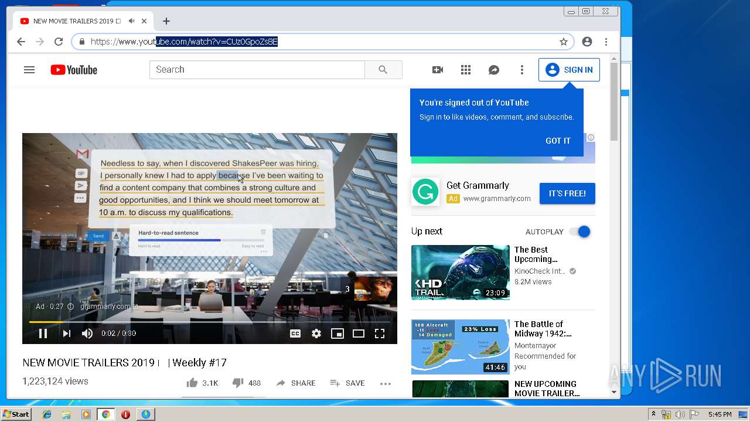750x422 pixels.
Task: Open File Explorer taskbar icon
Action: (x=66, y=414)
